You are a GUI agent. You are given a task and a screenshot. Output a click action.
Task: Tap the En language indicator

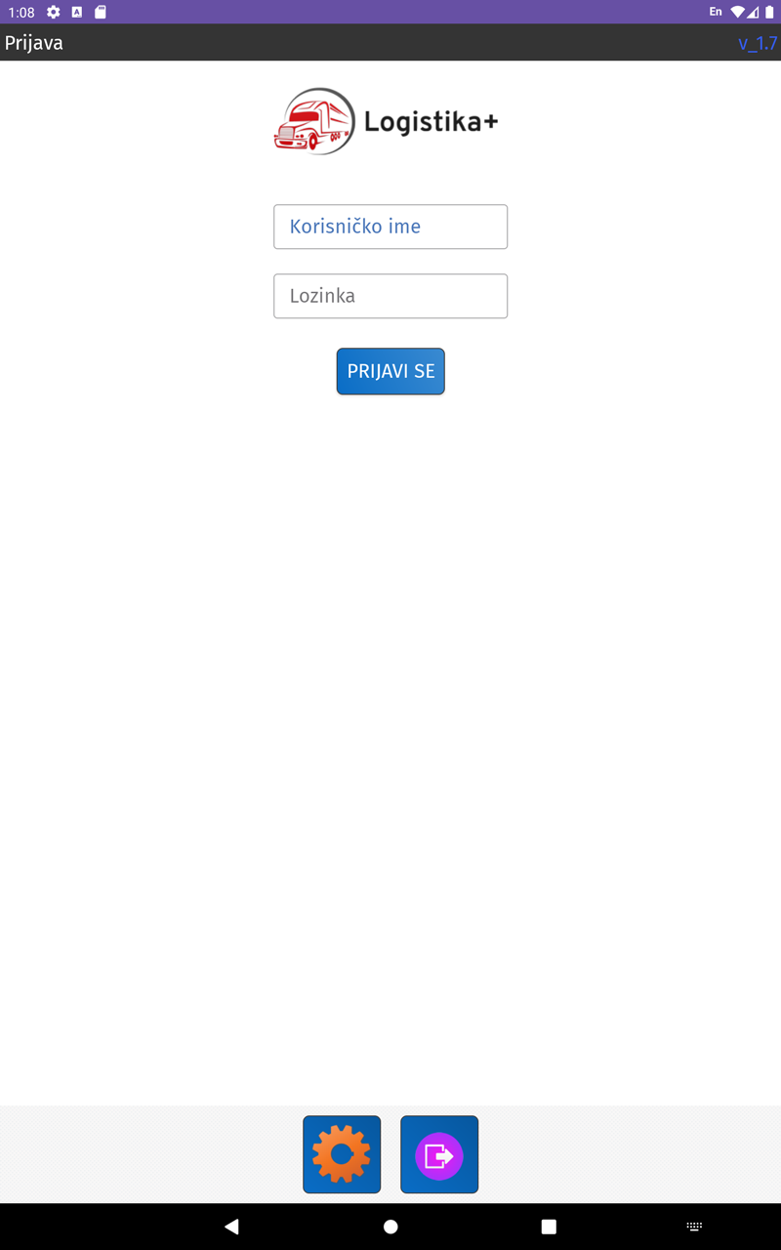[716, 13]
